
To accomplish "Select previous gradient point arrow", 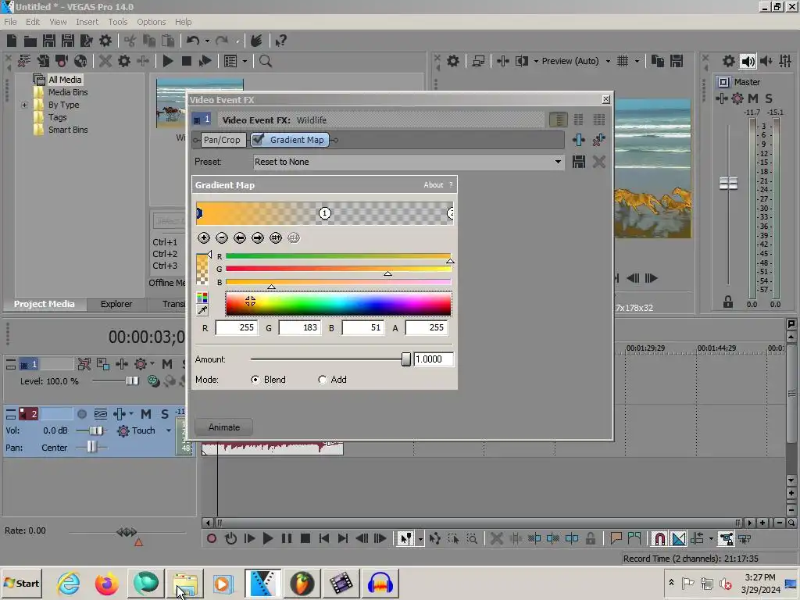I will tap(240, 237).
